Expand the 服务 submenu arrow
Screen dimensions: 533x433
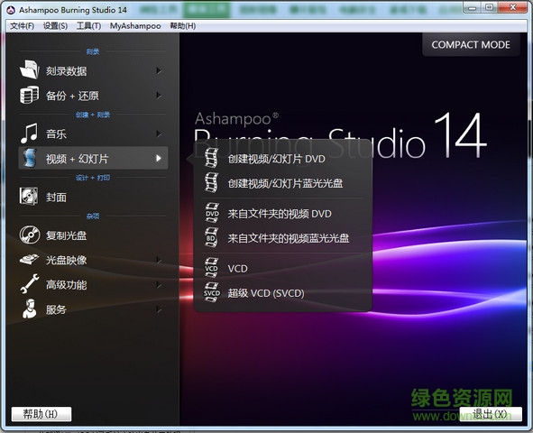[159, 309]
